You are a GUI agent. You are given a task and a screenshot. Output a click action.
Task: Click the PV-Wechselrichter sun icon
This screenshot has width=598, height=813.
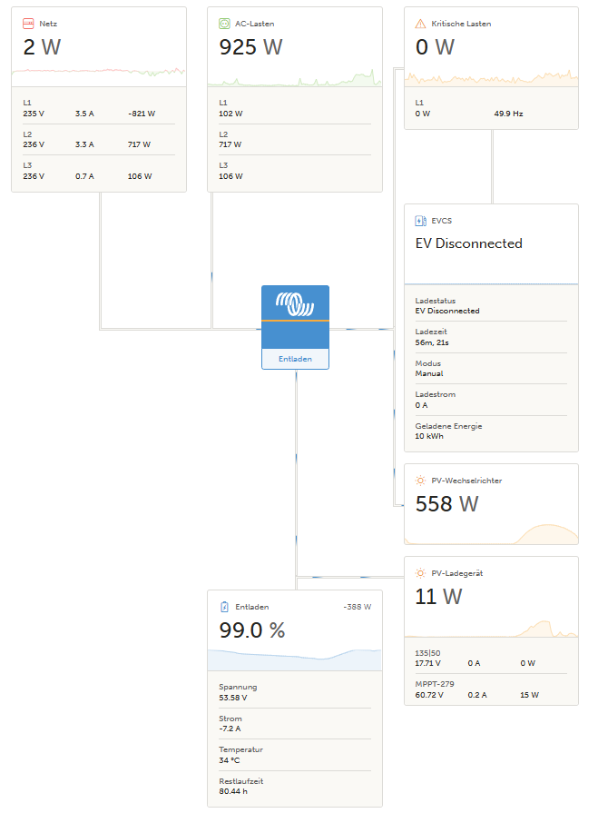click(x=420, y=480)
